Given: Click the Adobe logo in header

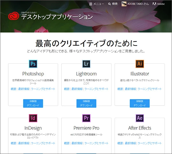Looking at the screenshot, I should pos(159,4).
